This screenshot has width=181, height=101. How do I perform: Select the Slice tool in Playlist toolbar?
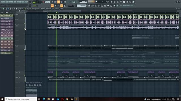coord(16,9)
